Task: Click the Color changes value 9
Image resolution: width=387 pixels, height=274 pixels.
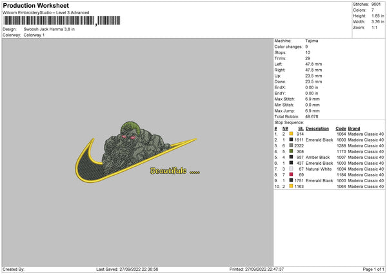Action: 306,47
